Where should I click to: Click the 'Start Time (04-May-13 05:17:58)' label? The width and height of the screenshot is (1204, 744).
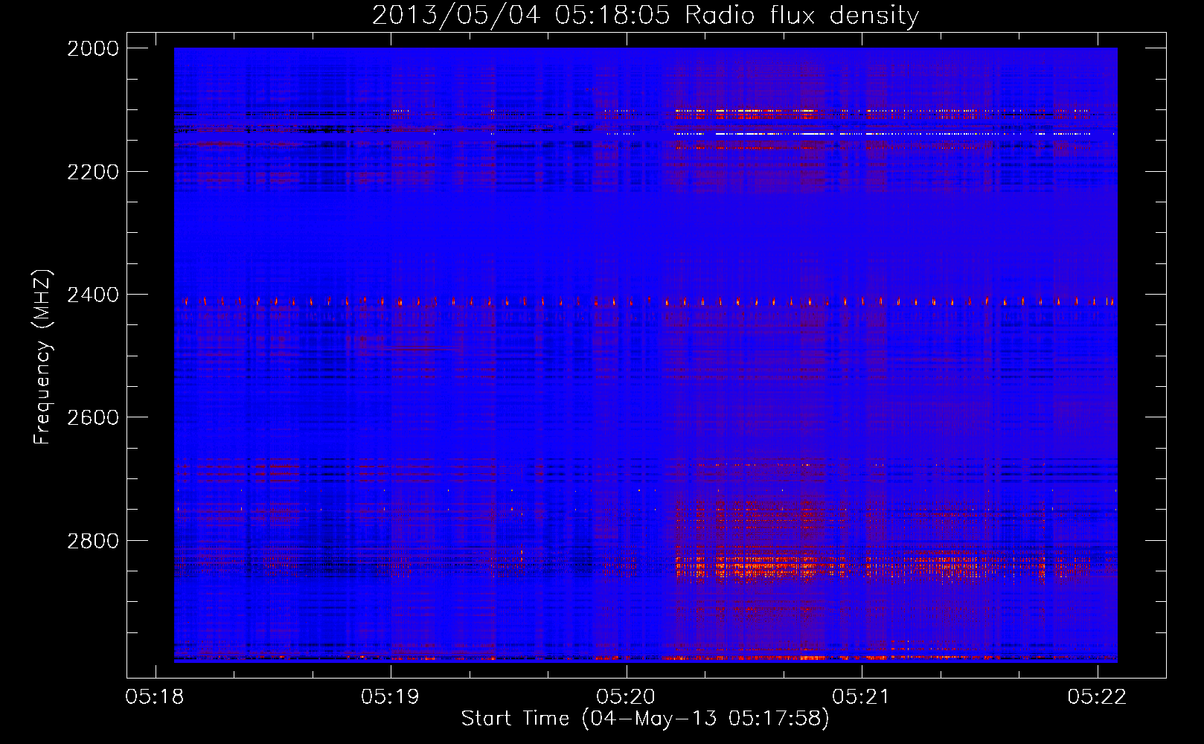(x=645, y=719)
